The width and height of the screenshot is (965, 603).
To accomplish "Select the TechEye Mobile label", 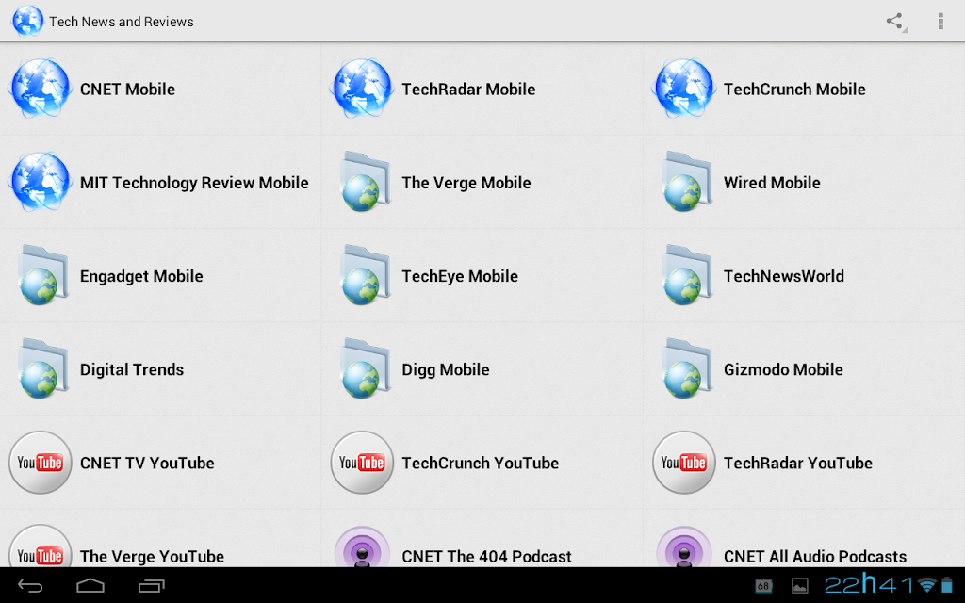I will 460,276.
